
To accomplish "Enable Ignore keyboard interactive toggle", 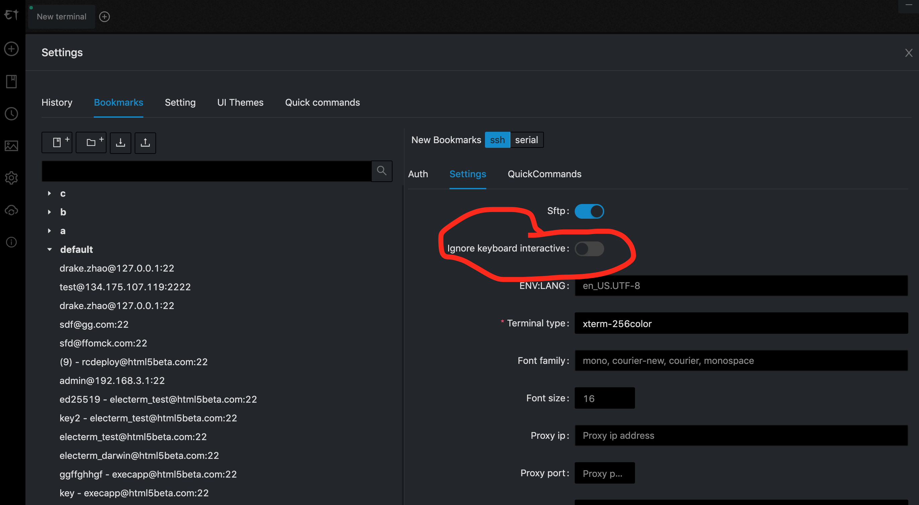I will coord(589,248).
